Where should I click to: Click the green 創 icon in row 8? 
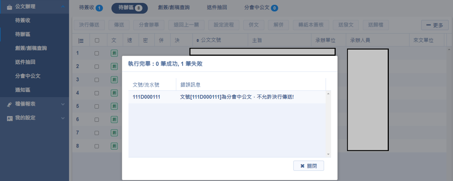pos(114,146)
